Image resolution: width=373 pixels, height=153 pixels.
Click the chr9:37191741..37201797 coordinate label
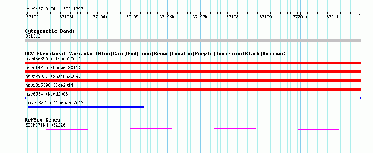[x=54, y=9]
